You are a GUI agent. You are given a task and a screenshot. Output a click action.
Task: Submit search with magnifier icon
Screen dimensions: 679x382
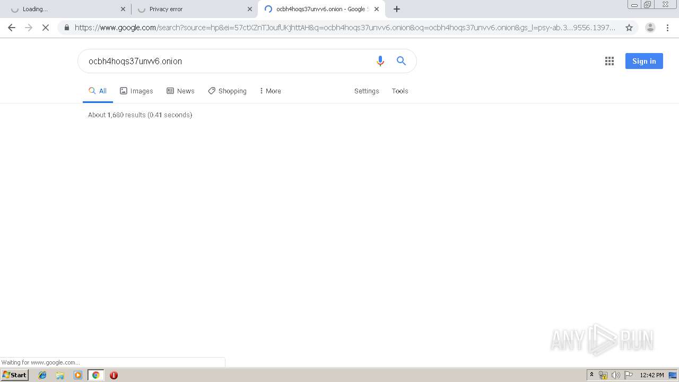(x=402, y=61)
